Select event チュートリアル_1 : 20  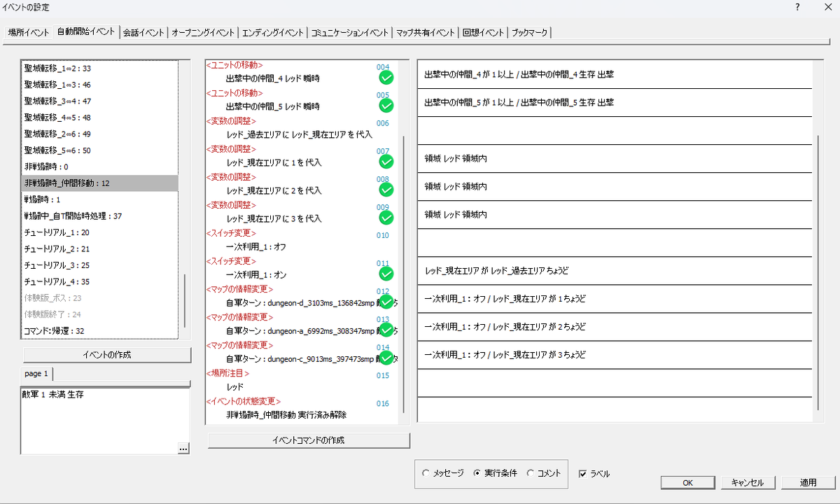click(99, 232)
